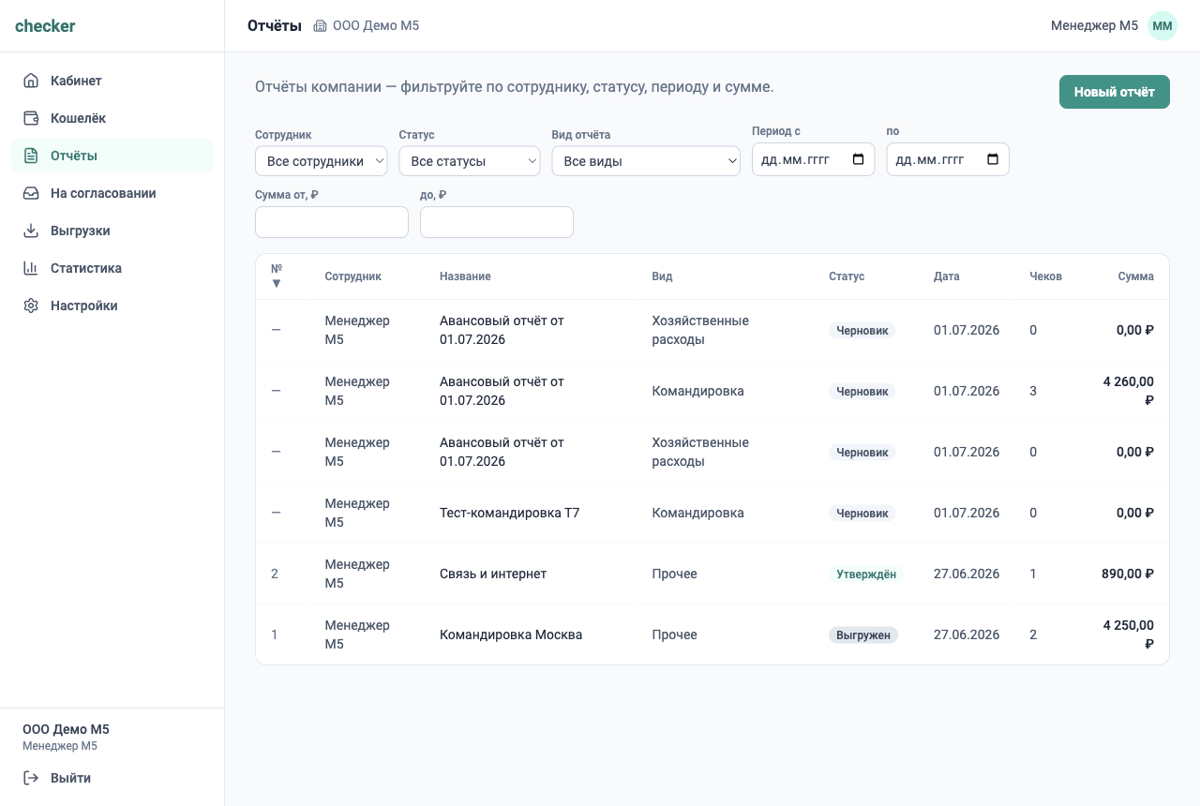Open На согласовании inbox icon

pyautogui.click(x=31, y=193)
